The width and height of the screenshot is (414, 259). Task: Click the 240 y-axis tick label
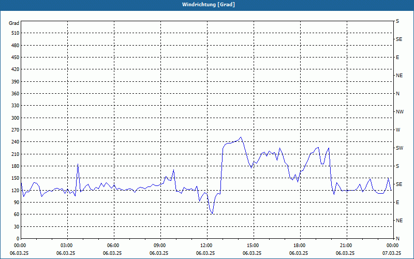(16, 142)
